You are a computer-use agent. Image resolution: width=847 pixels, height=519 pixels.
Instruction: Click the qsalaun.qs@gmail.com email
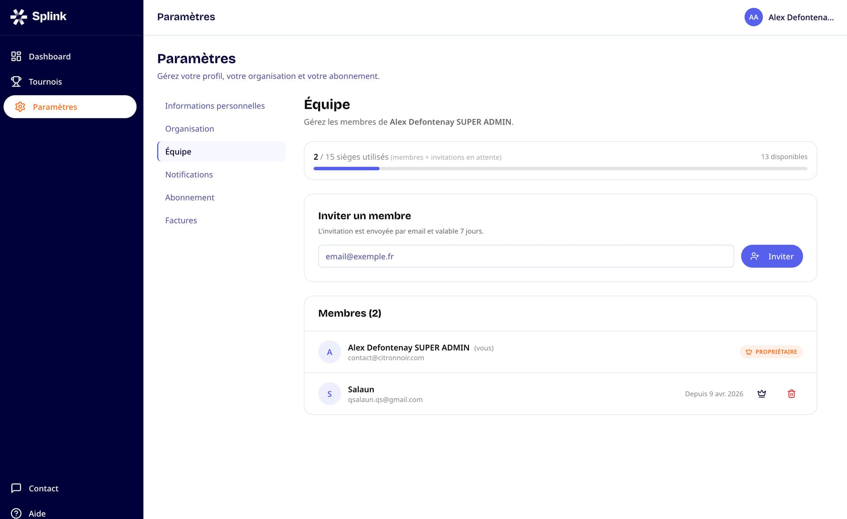coord(385,400)
